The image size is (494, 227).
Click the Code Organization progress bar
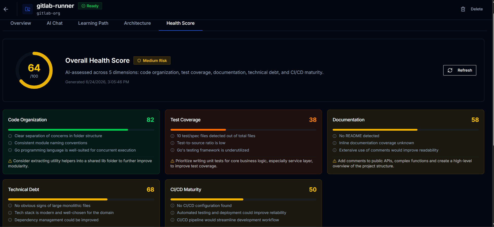[81, 130]
